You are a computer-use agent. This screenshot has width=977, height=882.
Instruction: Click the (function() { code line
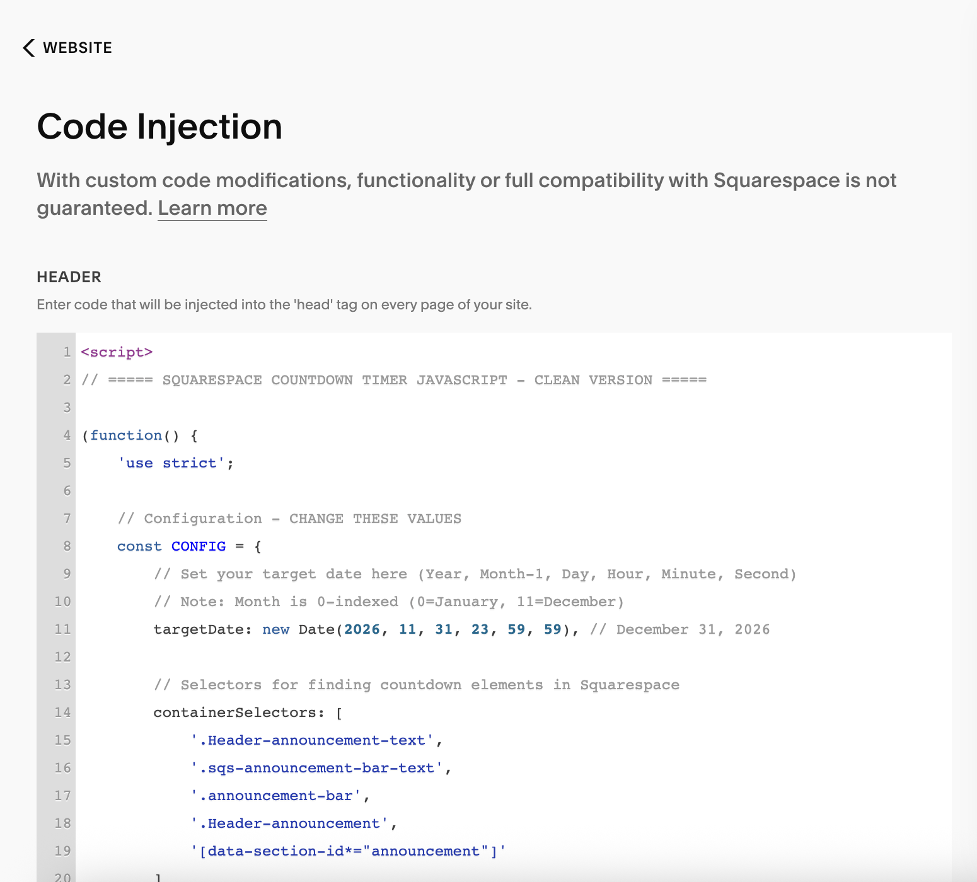coord(140,435)
